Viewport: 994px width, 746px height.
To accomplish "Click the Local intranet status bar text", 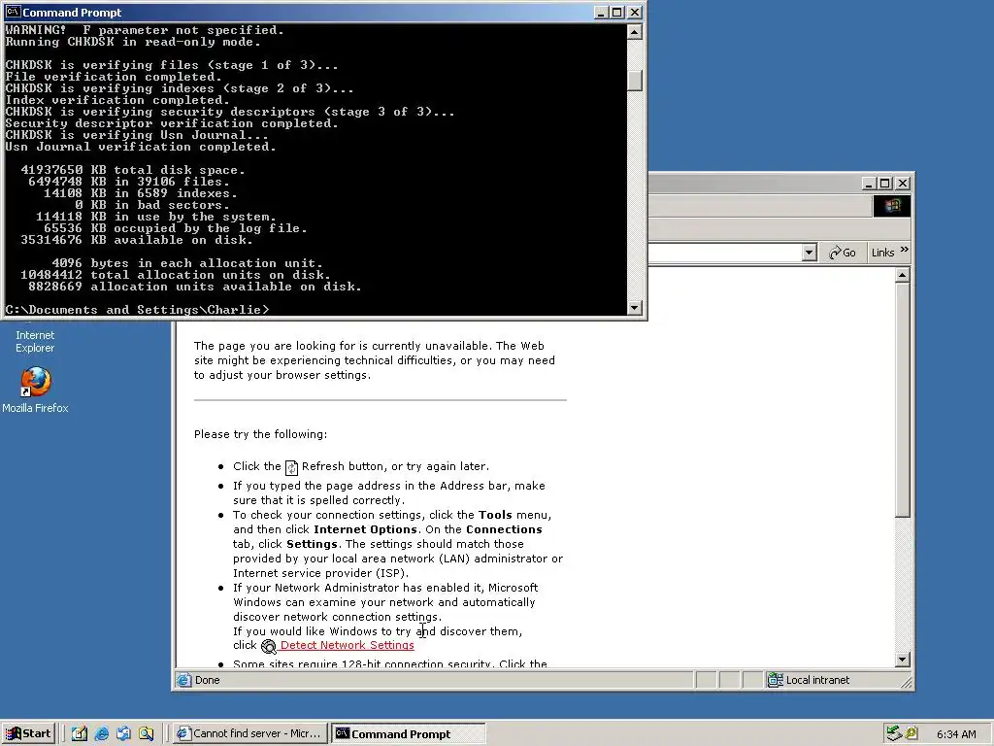I will 817,680.
